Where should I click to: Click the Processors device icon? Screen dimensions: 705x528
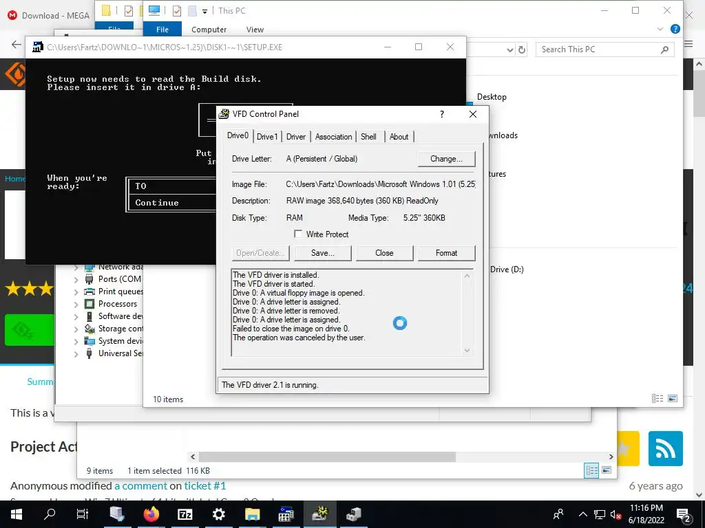coord(90,304)
